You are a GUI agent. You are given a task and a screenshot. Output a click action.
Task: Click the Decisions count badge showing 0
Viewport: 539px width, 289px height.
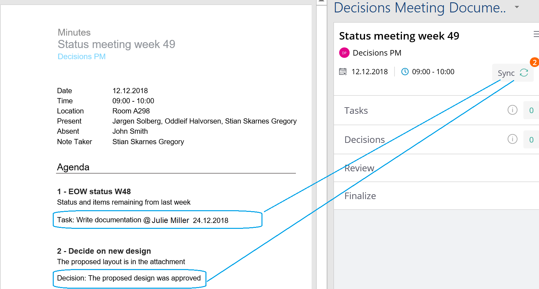point(531,140)
